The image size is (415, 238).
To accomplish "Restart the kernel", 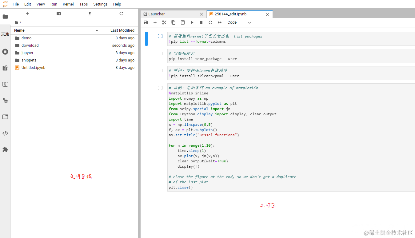I will (x=210, y=22).
